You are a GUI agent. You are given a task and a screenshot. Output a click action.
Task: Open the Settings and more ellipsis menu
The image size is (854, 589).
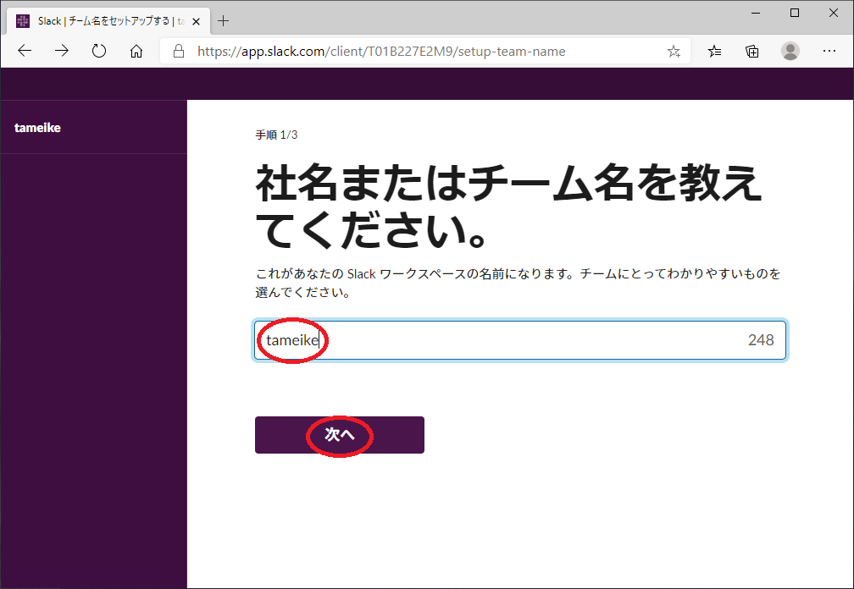click(829, 52)
